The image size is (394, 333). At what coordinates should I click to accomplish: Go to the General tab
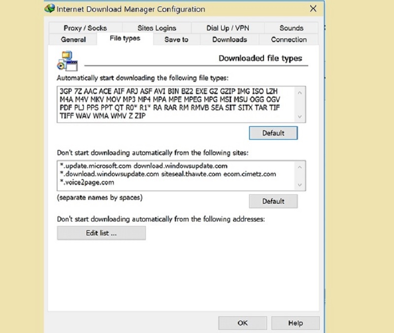pyautogui.click(x=73, y=39)
